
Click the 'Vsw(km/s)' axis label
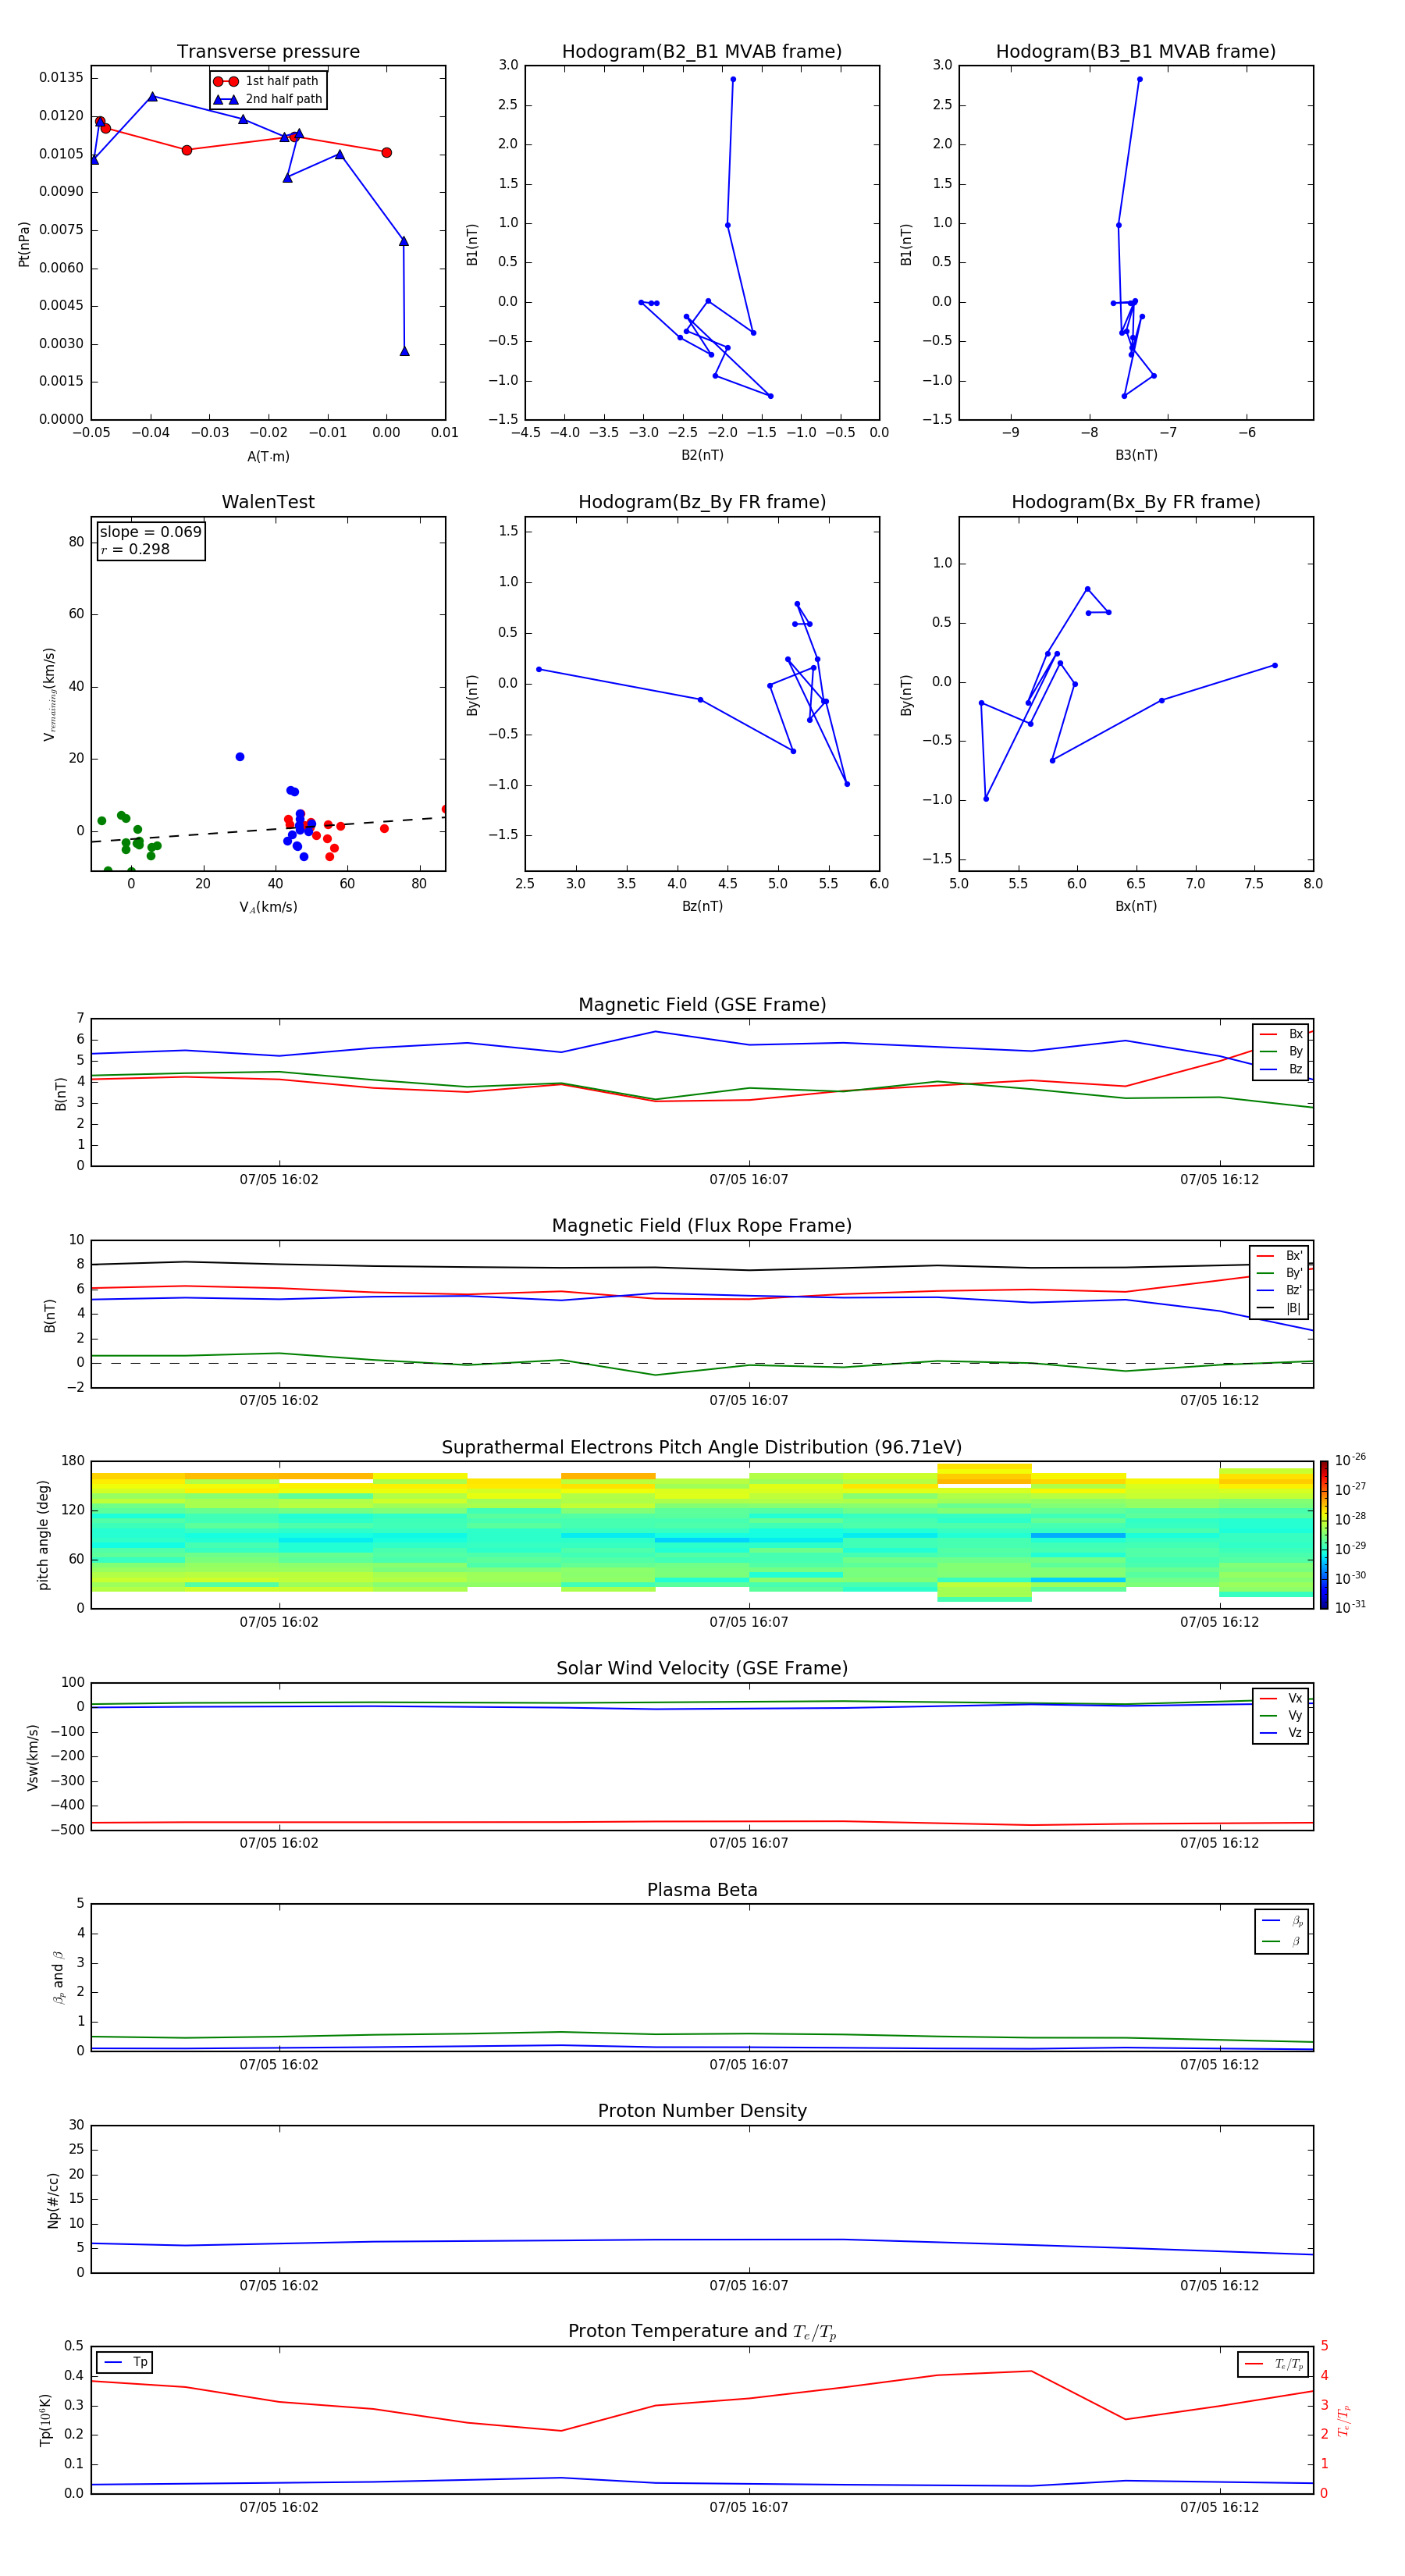(33, 1757)
